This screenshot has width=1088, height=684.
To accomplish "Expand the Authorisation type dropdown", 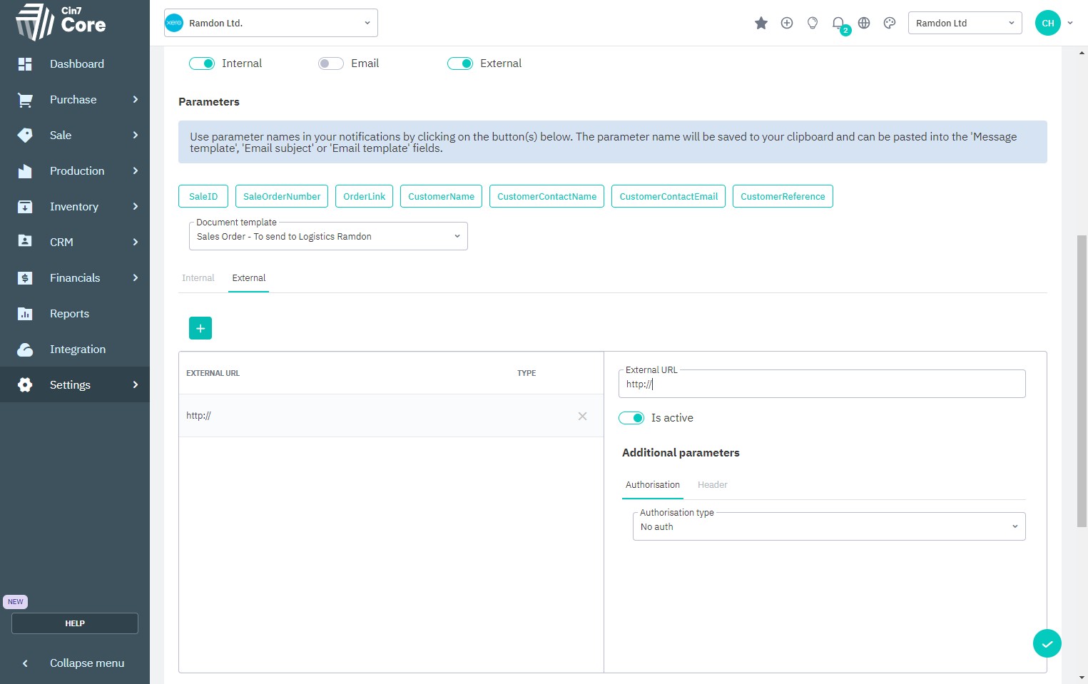I will coord(828,527).
